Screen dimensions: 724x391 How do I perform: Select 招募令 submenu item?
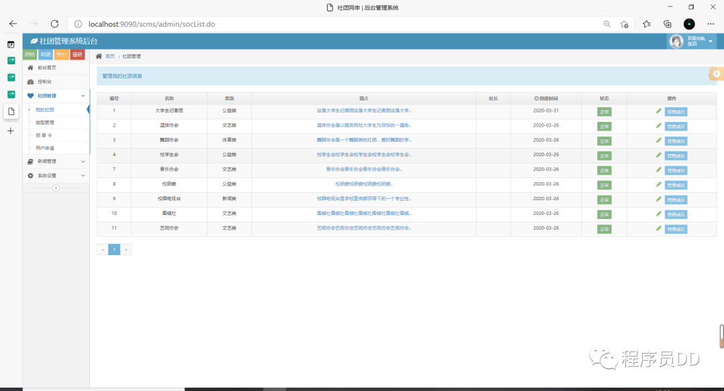(44, 135)
